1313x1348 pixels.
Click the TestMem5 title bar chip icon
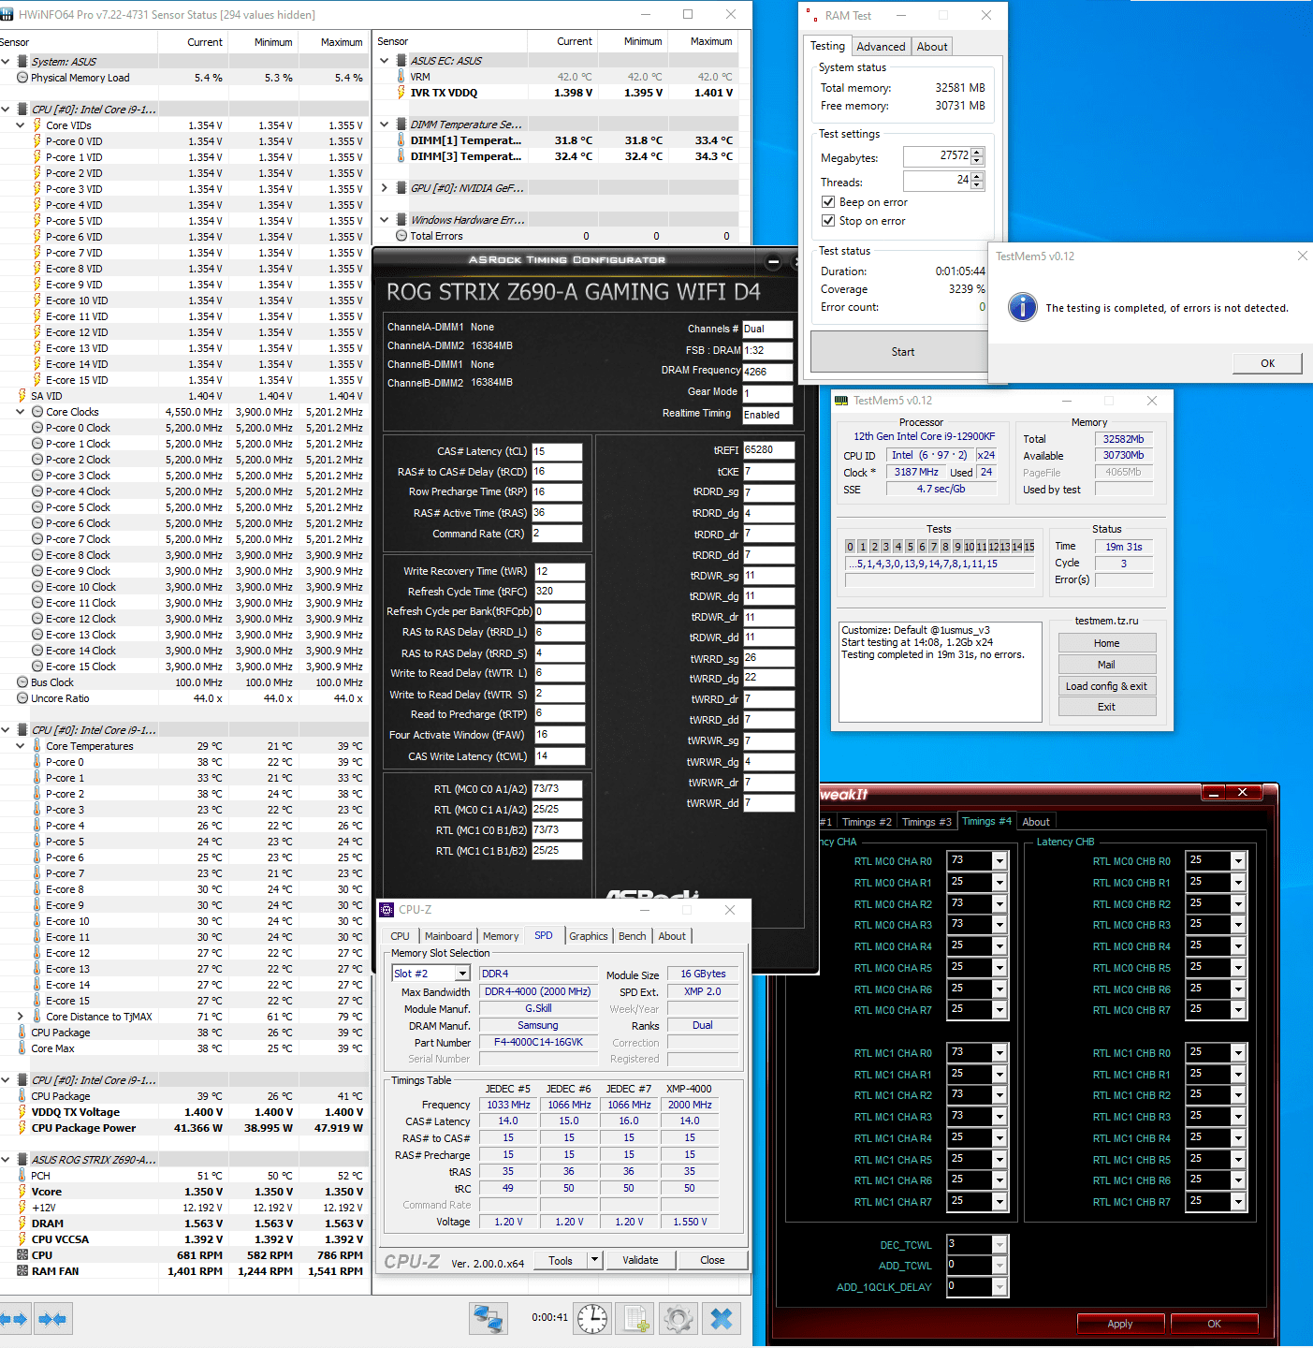841,401
